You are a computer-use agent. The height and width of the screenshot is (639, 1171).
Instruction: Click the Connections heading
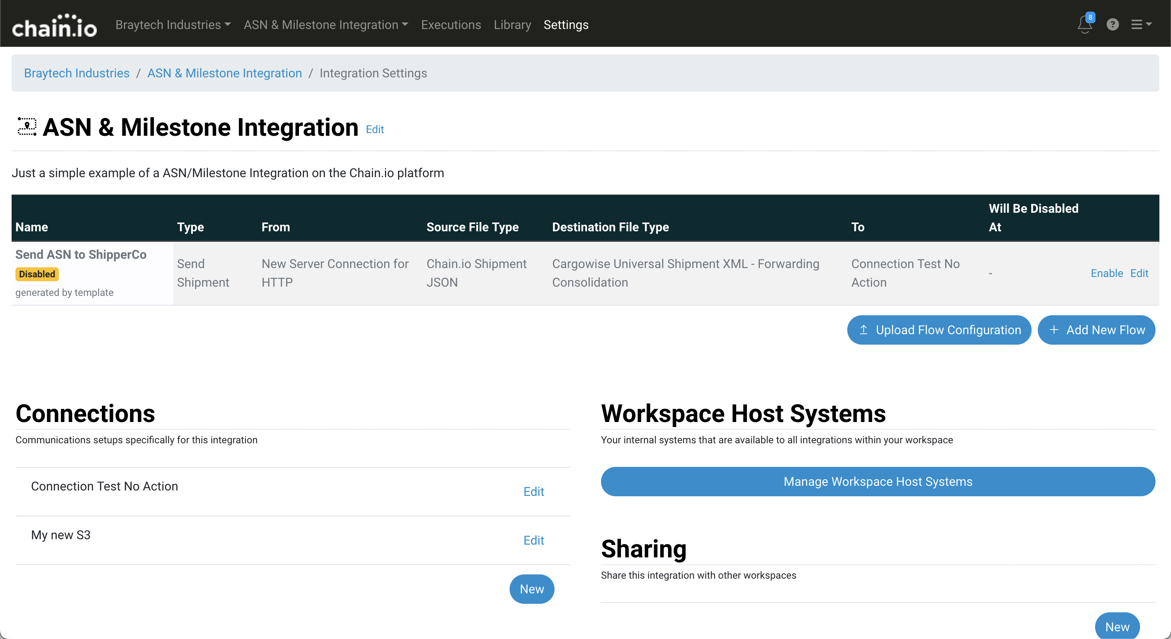click(x=85, y=413)
